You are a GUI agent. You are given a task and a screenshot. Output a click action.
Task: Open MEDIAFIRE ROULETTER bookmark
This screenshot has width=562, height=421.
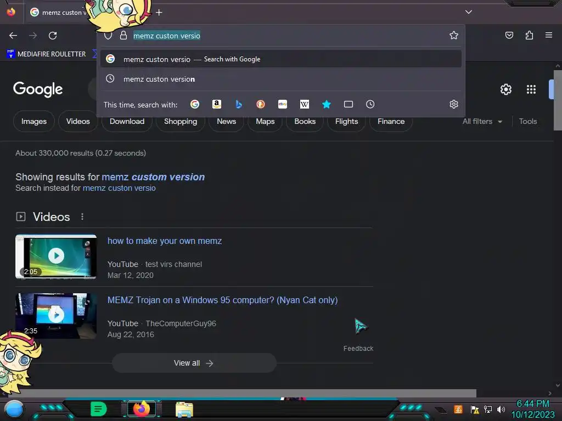[x=47, y=54]
